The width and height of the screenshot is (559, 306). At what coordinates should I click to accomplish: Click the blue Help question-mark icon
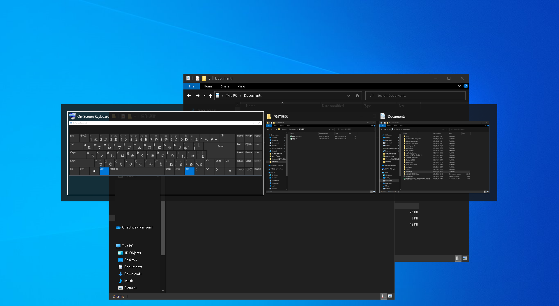[x=466, y=86]
